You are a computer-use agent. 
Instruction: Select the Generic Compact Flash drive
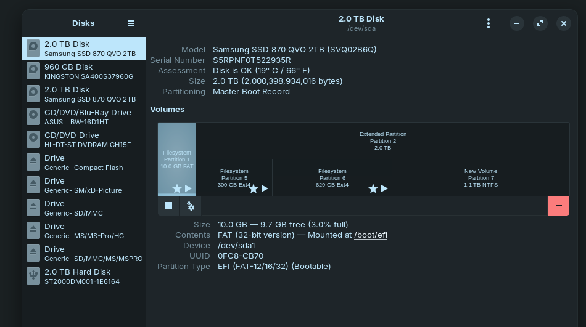click(x=84, y=163)
